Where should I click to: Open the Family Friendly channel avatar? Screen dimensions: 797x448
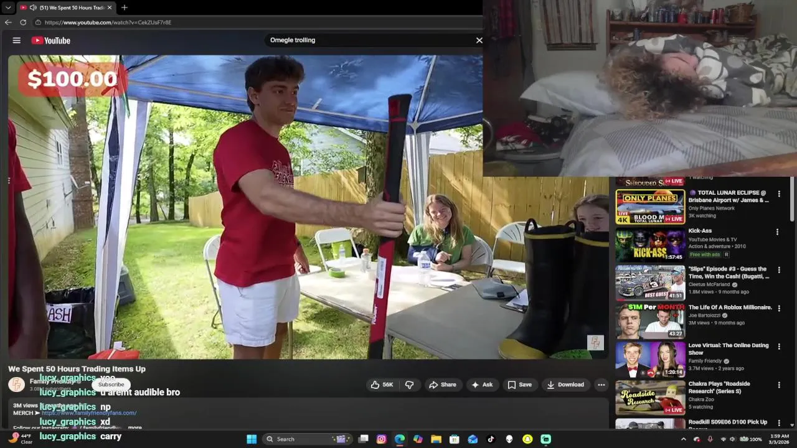click(17, 385)
